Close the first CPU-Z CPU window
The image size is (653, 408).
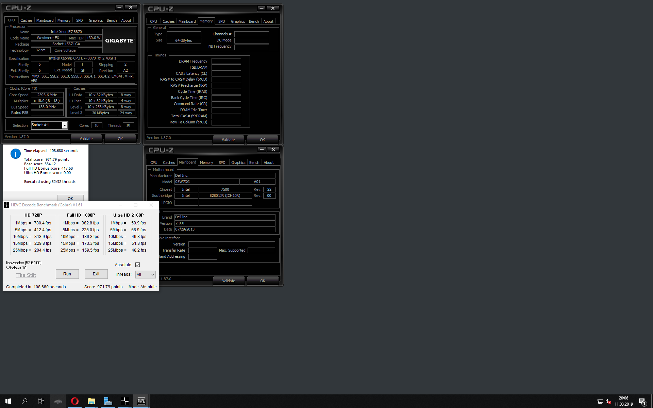(x=131, y=7)
